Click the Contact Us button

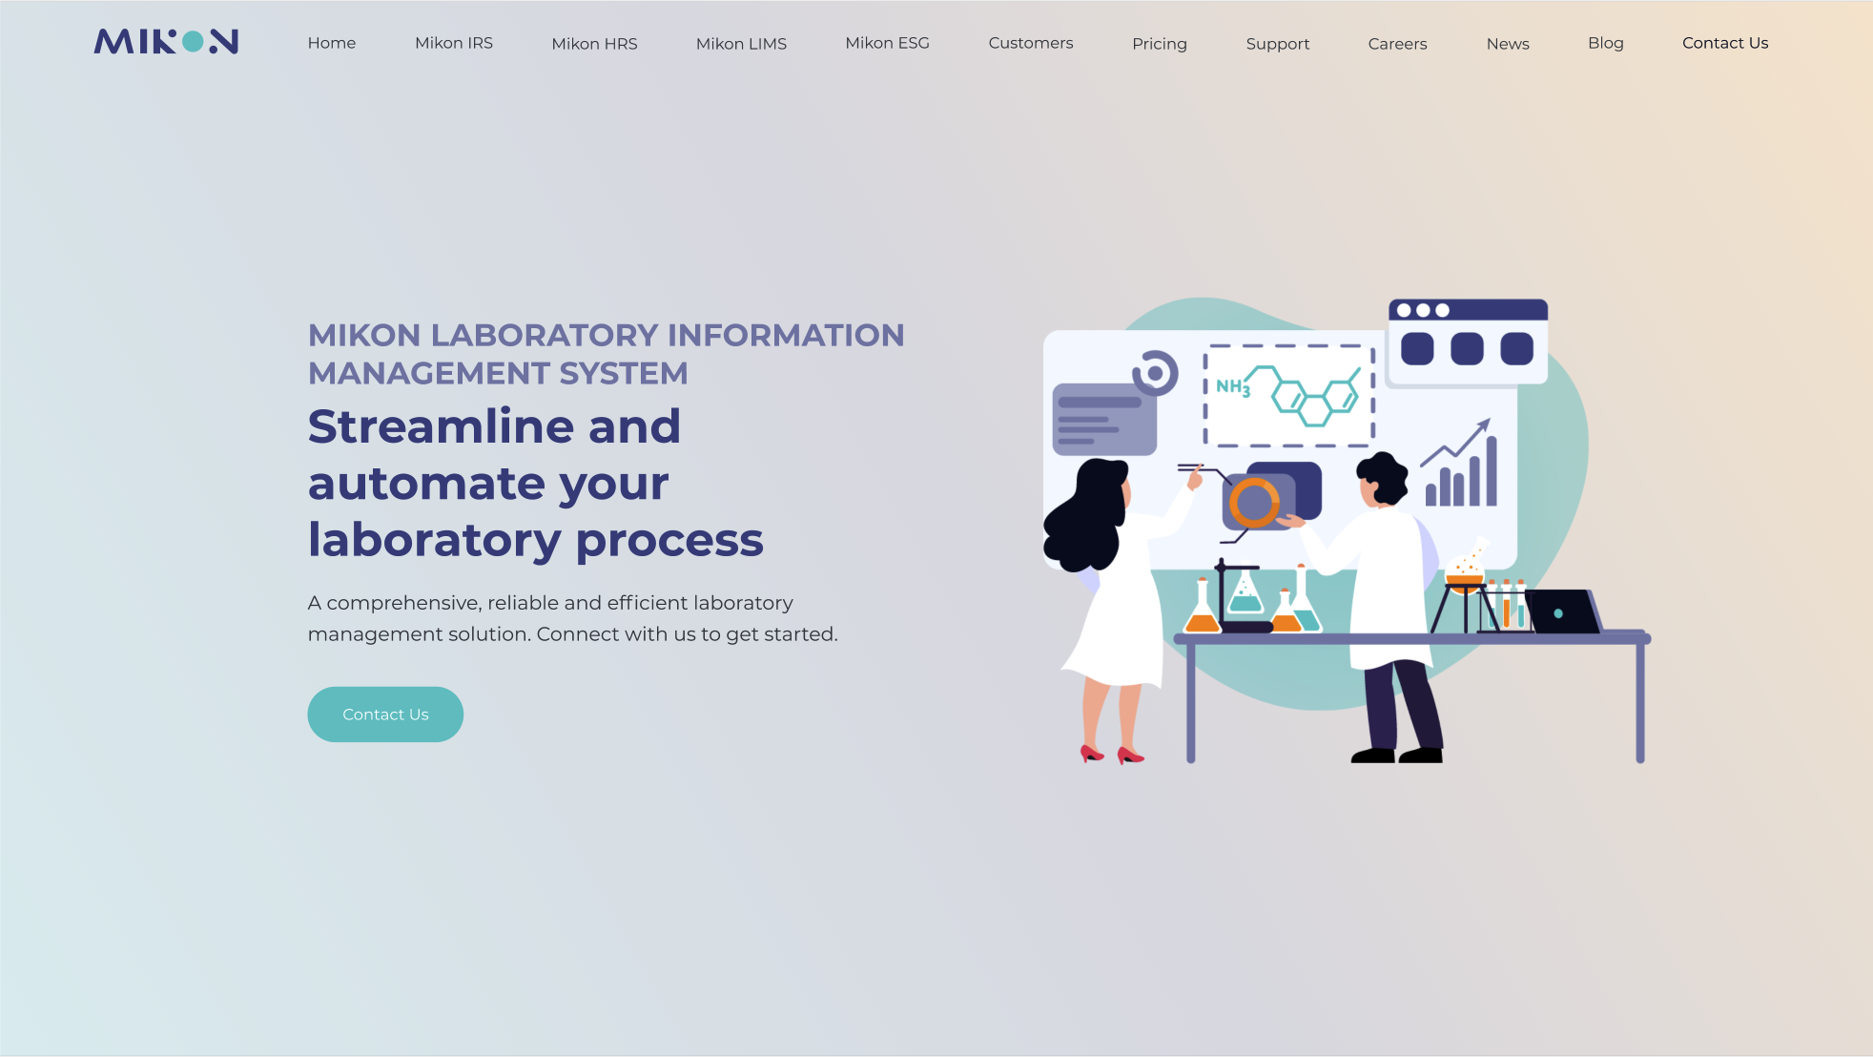click(384, 714)
